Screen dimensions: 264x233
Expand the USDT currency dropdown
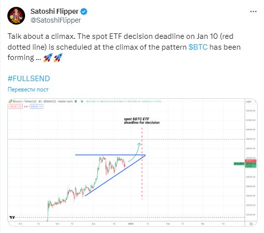tap(251, 102)
